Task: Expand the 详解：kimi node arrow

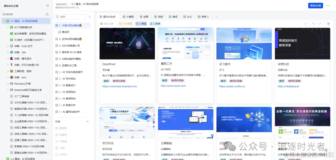Action: pyautogui.click(x=8, y=77)
